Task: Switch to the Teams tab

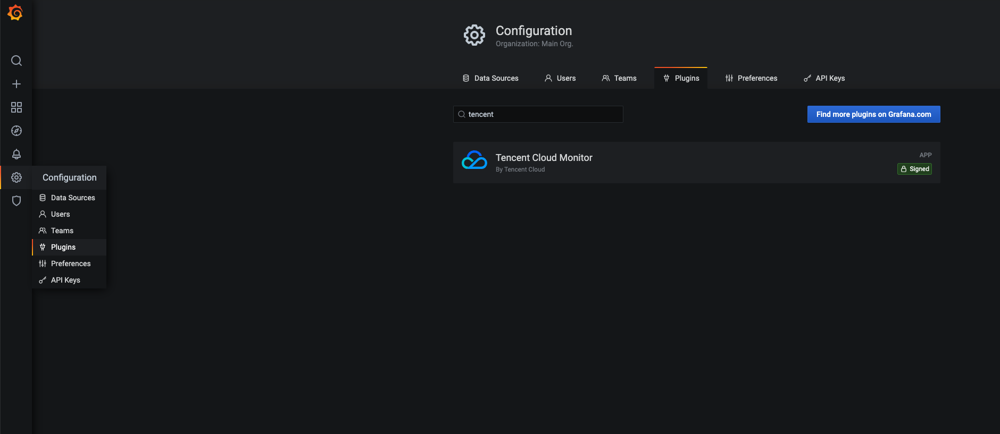Action: click(x=619, y=78)
